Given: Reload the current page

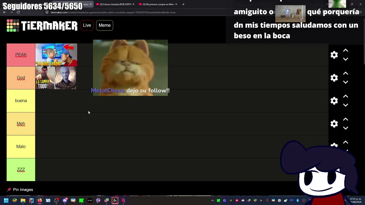Looking at the screenshot, I should click(x=18, y=12).
